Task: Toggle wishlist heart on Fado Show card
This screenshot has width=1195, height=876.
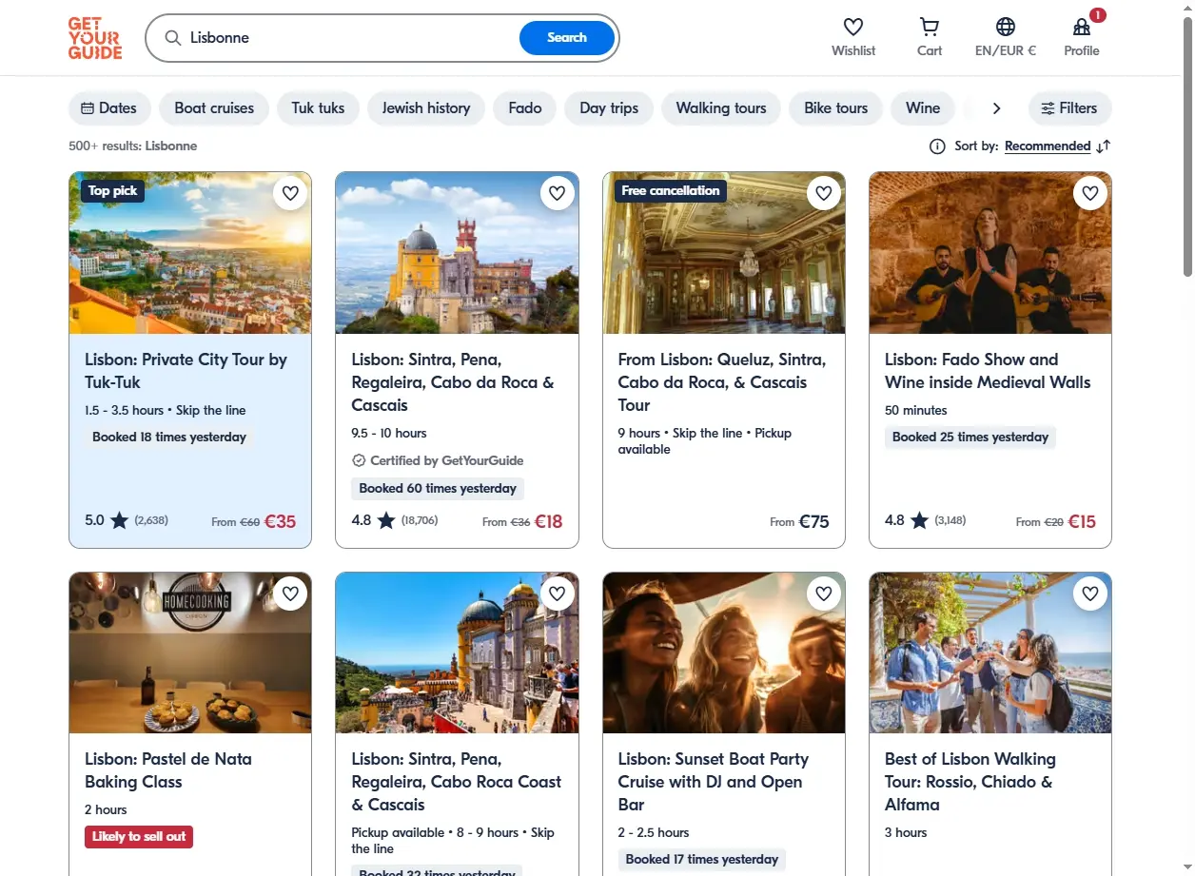Action: coord(1090,193)
